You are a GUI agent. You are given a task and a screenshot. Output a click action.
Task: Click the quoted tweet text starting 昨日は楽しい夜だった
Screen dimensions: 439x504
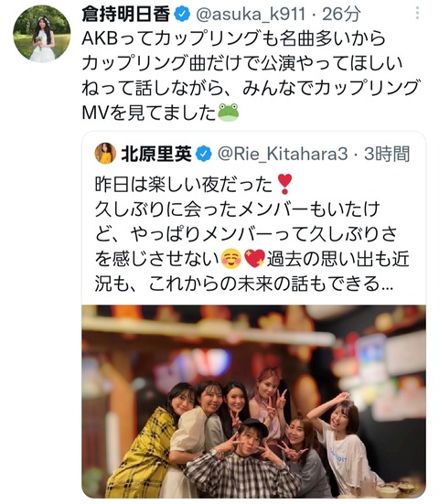coord(252,235)
